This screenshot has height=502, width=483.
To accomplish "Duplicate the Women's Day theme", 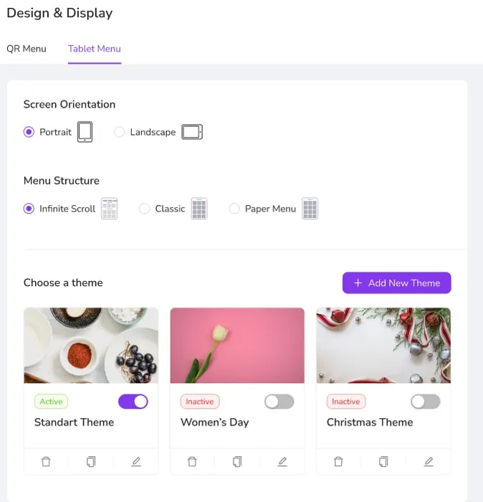I will pos(237,461).
